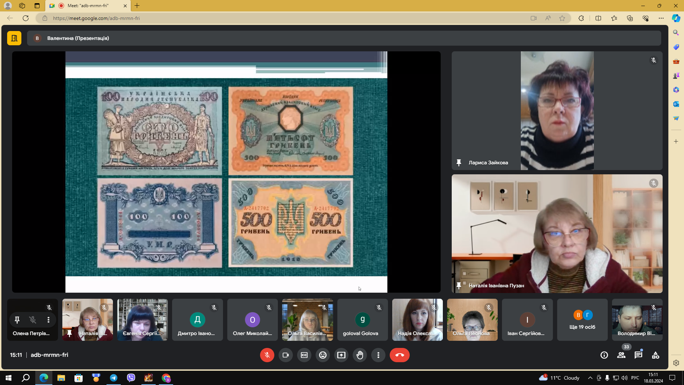Click the shared presentation banknote slide
The height and width of the screenshot is (385, 684).
tap(226, 172)
